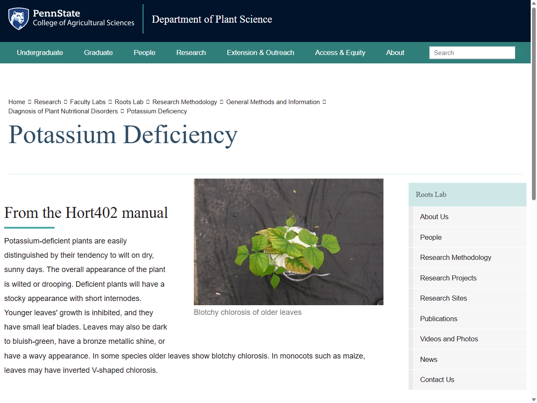Viewport: 537px width, 403px height.
Task: Open the Publications sidebar page
Action: [x=438, y=319]
